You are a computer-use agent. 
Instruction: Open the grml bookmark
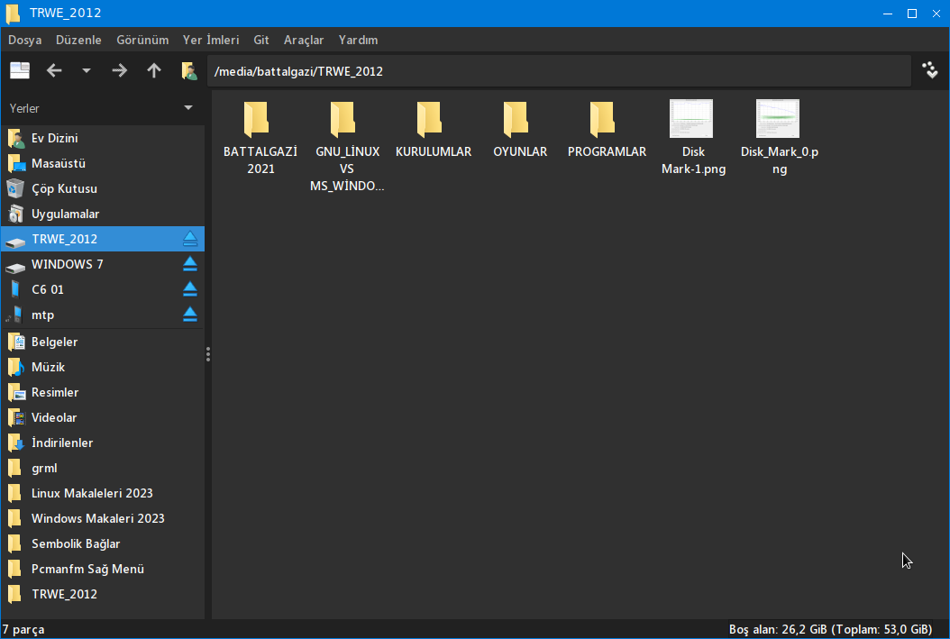[x=103, y=468]
